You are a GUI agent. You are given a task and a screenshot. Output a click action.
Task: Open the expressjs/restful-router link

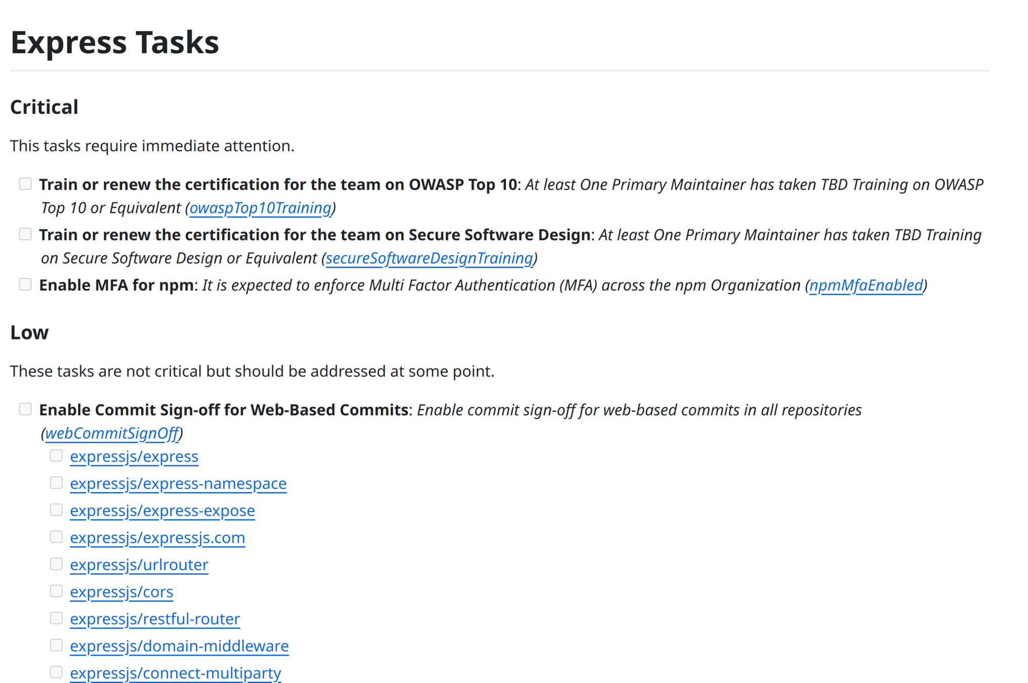click(155, 619)
